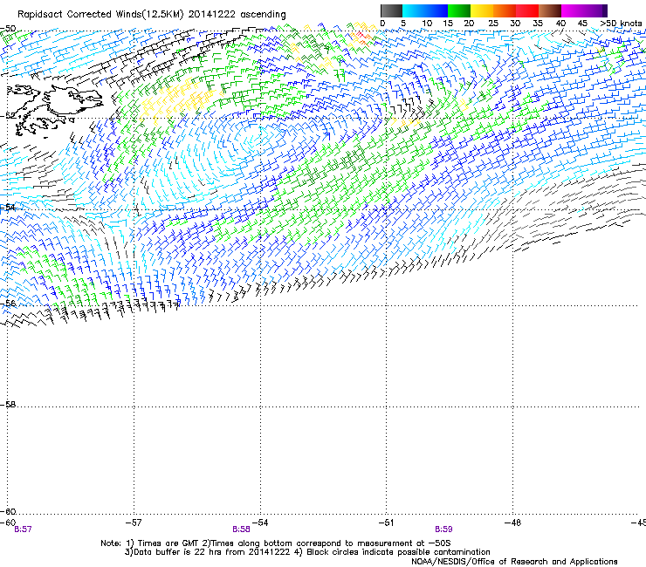
Task: Click the '25' legend scale label
Action: 493,23
